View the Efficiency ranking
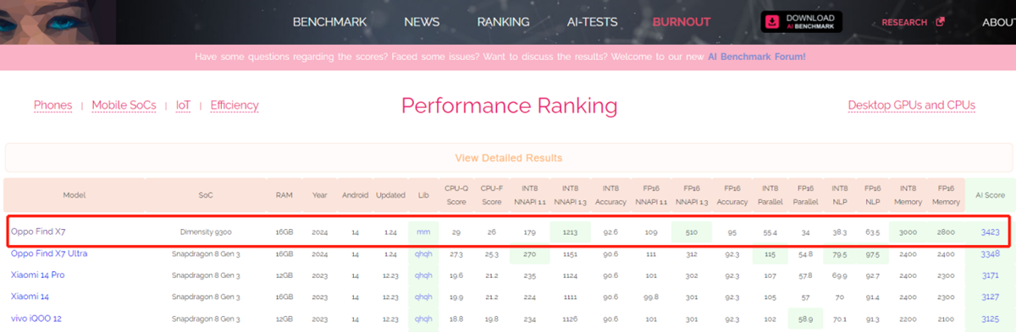 [235, 106]
